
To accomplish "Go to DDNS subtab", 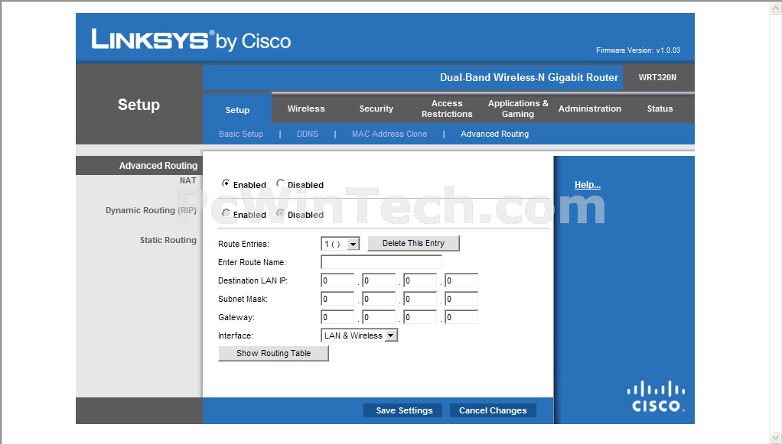I will [x=308, y=134].
